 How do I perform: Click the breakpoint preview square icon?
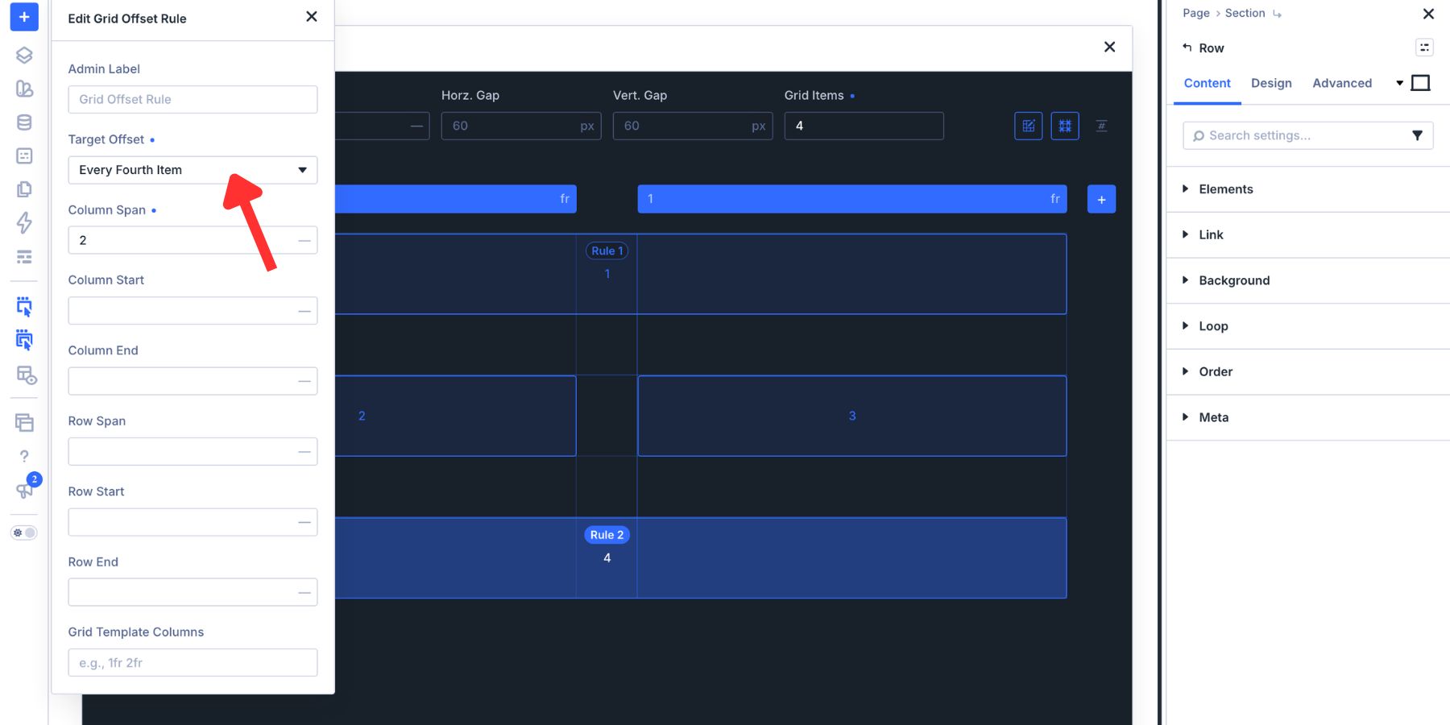coord(1421,83)
